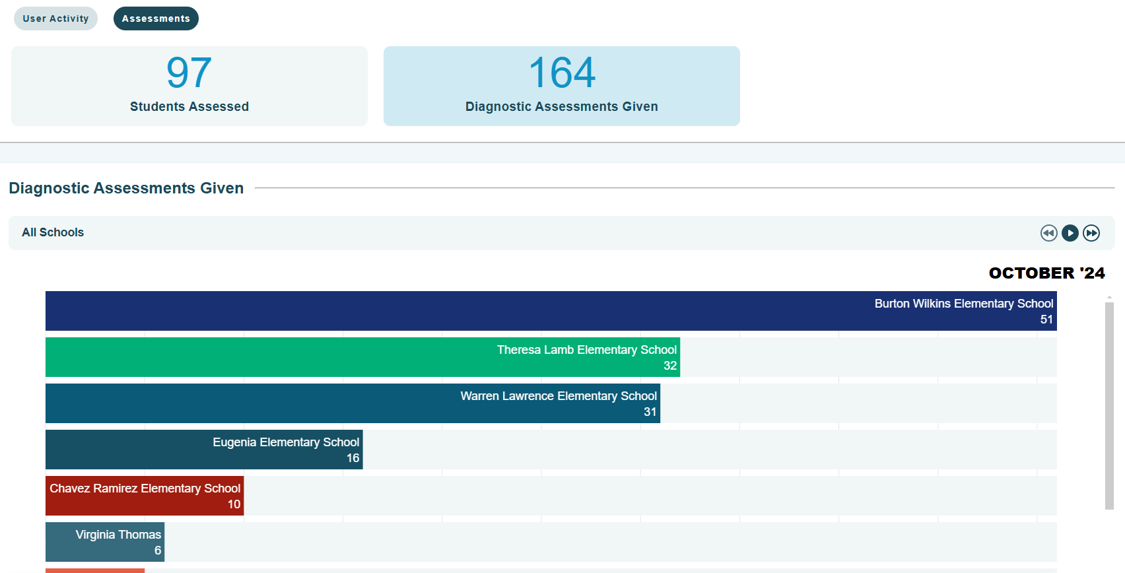Click the Warren Lawrence Elementary School bar
The height and width of the screenshot is (573, 1125).
(353, 403)
